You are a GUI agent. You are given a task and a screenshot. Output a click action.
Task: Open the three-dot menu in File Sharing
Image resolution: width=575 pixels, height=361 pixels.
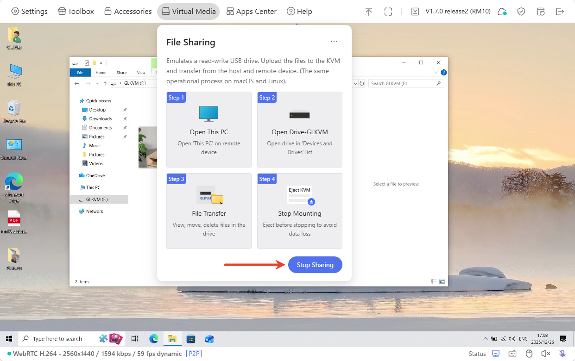334,42
